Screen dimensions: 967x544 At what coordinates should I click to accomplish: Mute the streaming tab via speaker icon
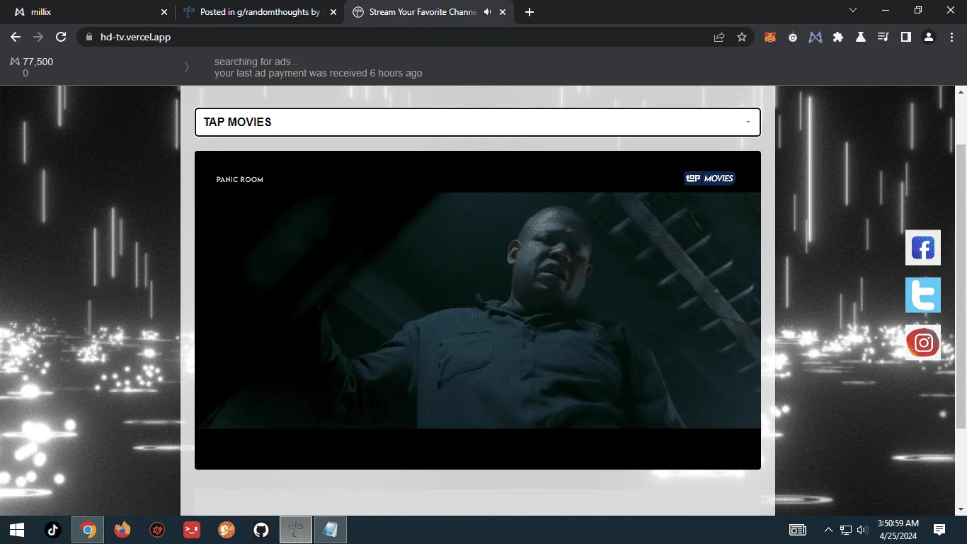tap(487, 12)
